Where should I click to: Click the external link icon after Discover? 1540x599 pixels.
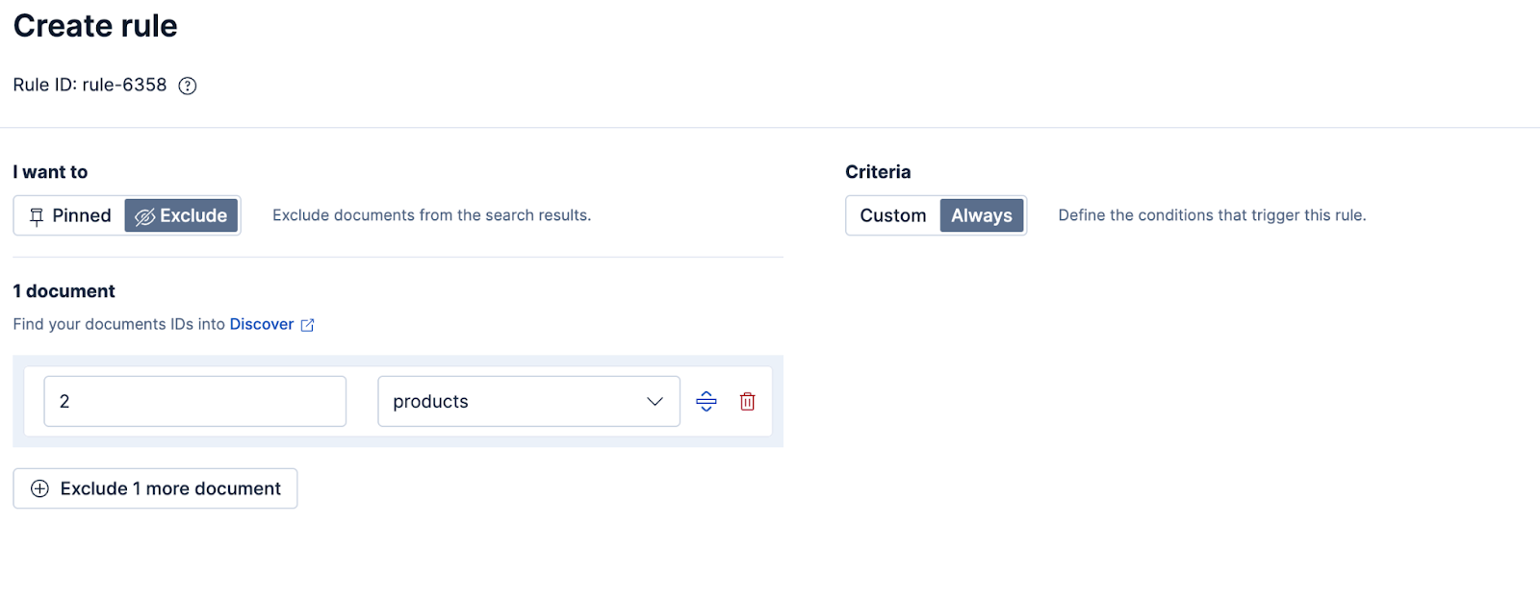click(x=306, y=325)
